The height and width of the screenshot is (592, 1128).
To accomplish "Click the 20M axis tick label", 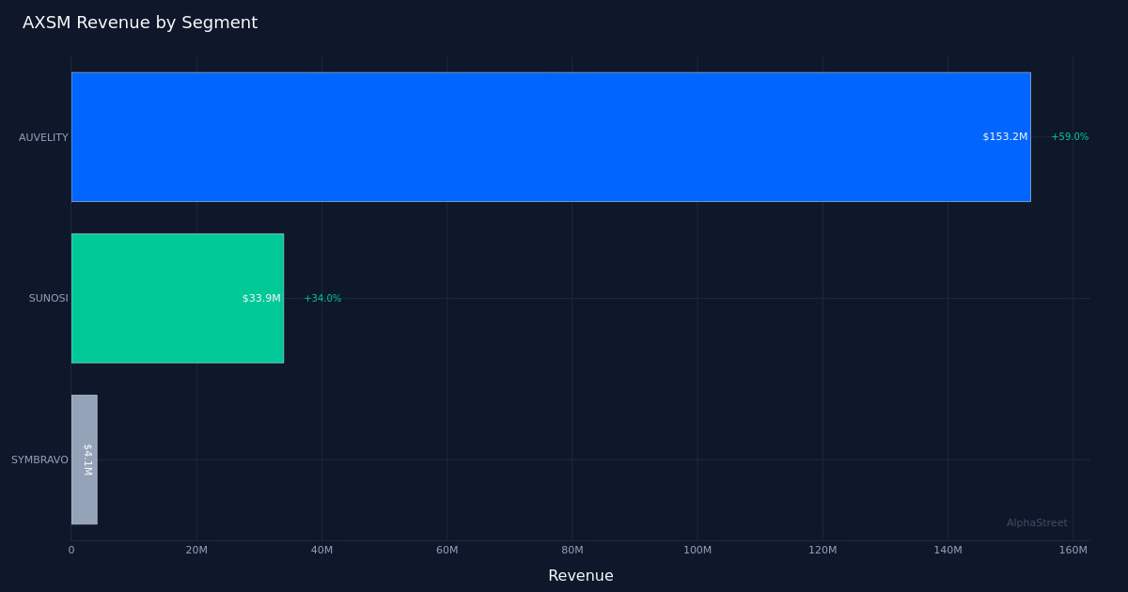I will pyautogui.click(x=196, y=551).
